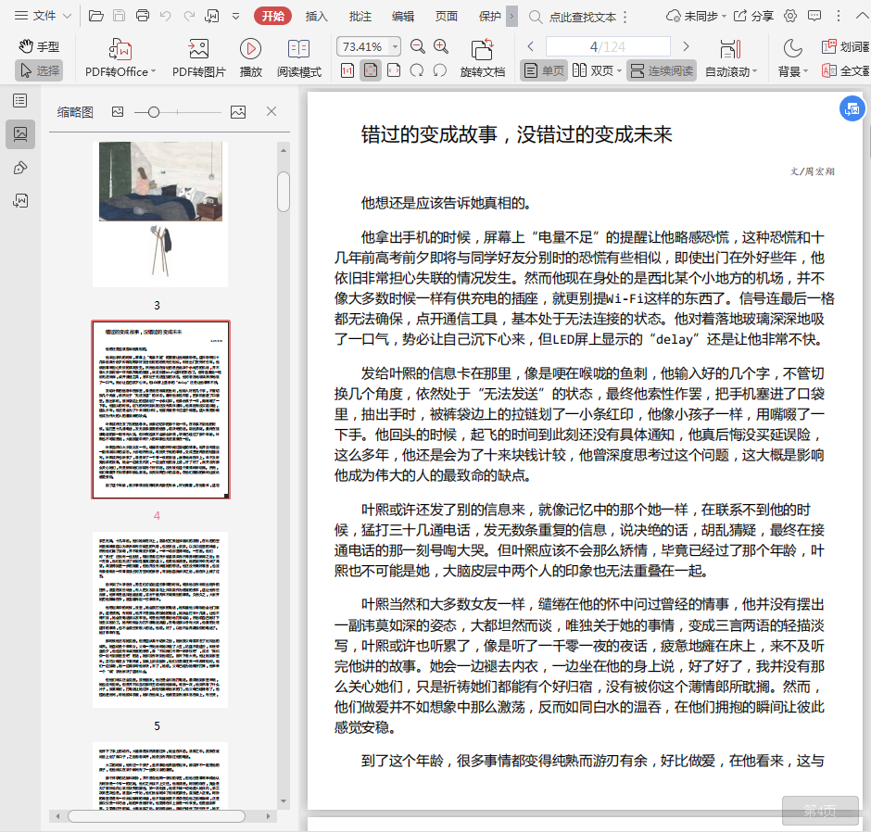Select the page 5 thumbnail

click(x=160, y=620)
